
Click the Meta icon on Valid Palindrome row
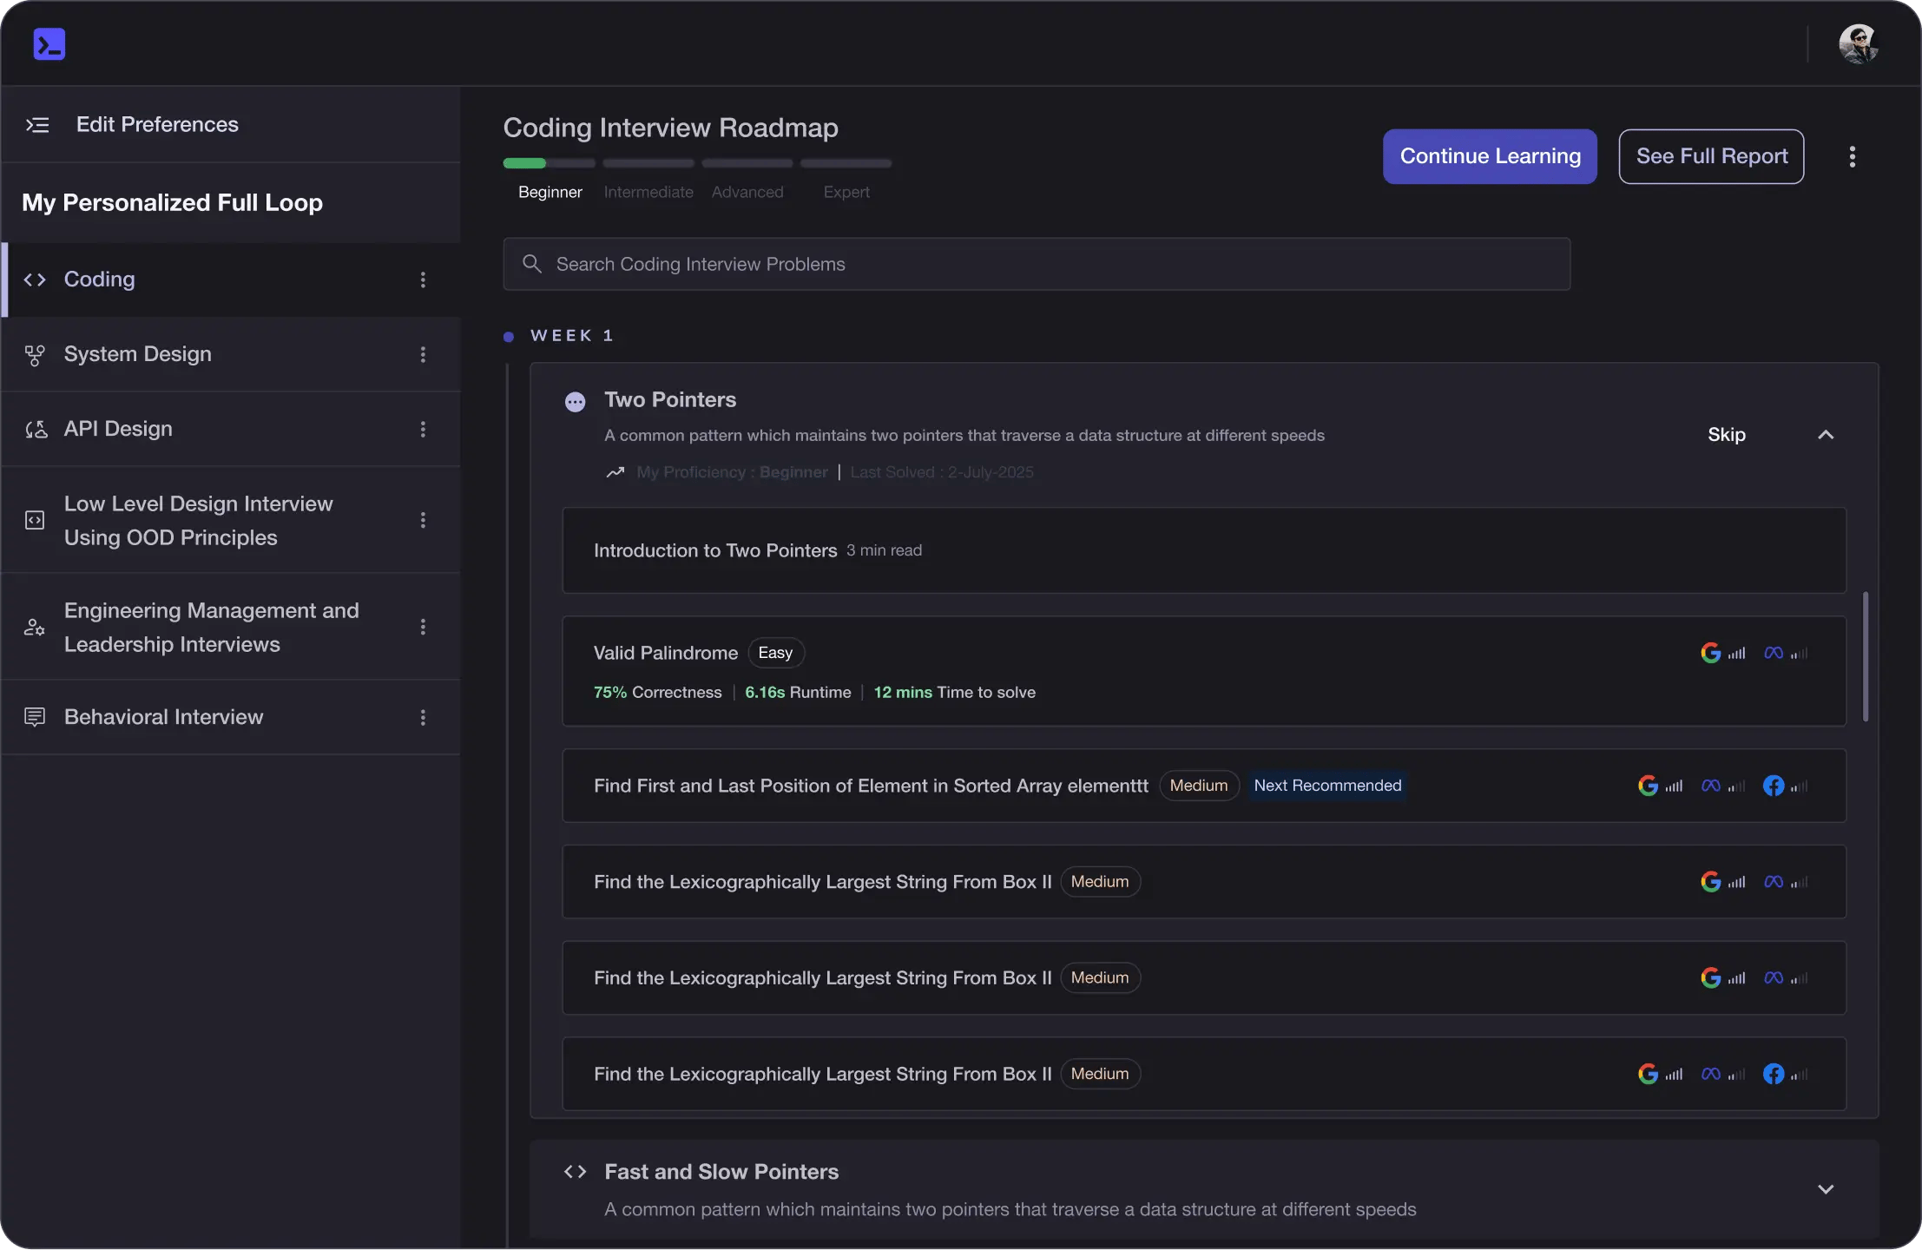tap(1774, 653)
